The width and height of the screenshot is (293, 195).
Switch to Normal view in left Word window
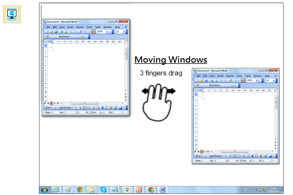[45, 103]
